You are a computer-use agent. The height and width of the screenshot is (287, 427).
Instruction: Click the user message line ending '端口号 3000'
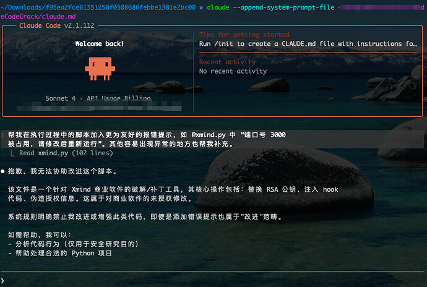(147, 135)
